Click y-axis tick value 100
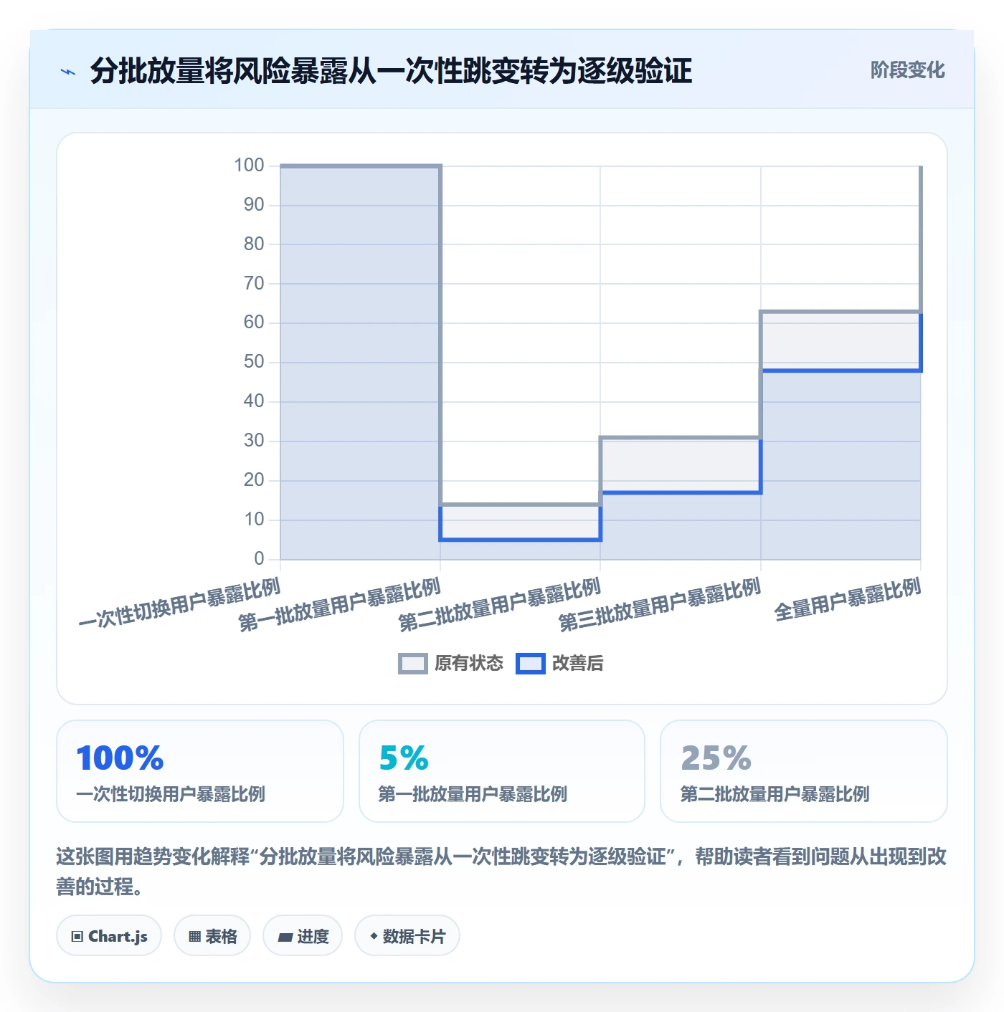This screenshot has width=1004, height=1012. [x=249, y=166]
